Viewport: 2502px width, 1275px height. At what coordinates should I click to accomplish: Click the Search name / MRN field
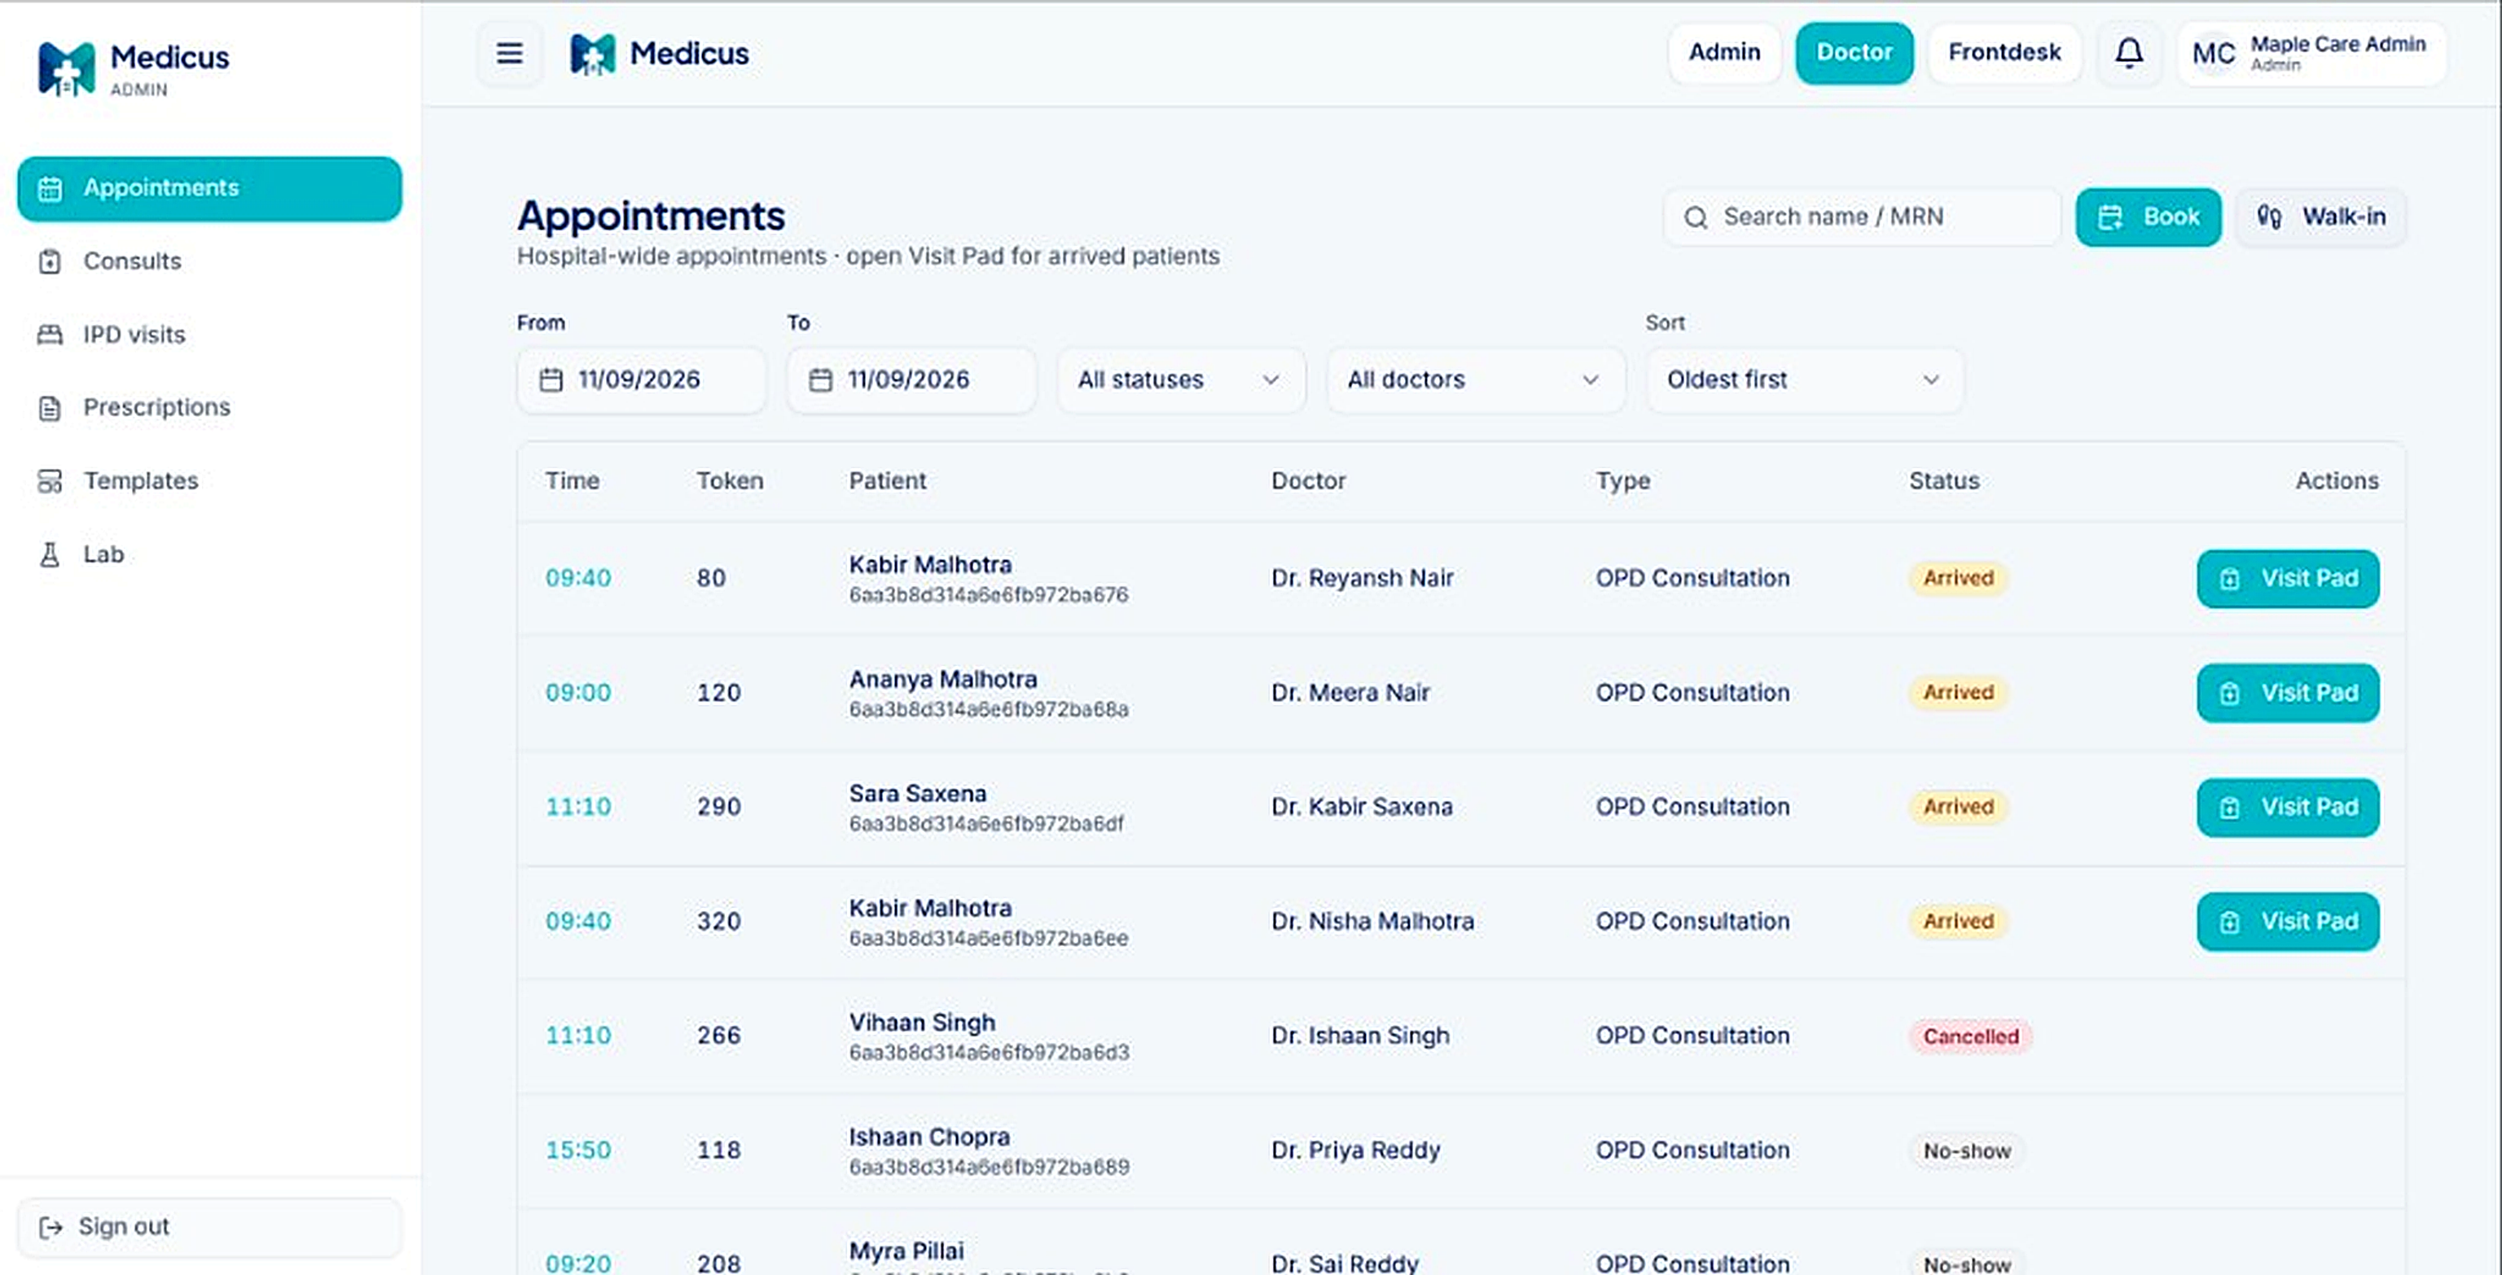[1862, 217]
